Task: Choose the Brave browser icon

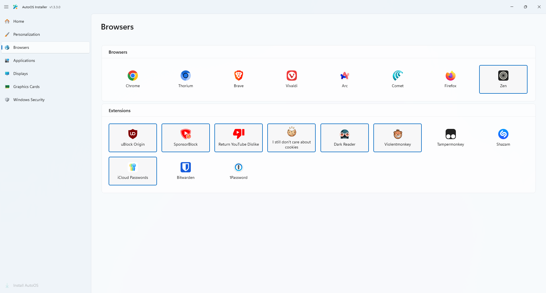Action: (239, 79)
